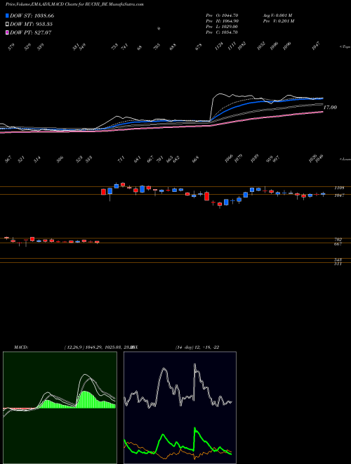Click the Pre L: 1029.00 low value

point(222,27)
